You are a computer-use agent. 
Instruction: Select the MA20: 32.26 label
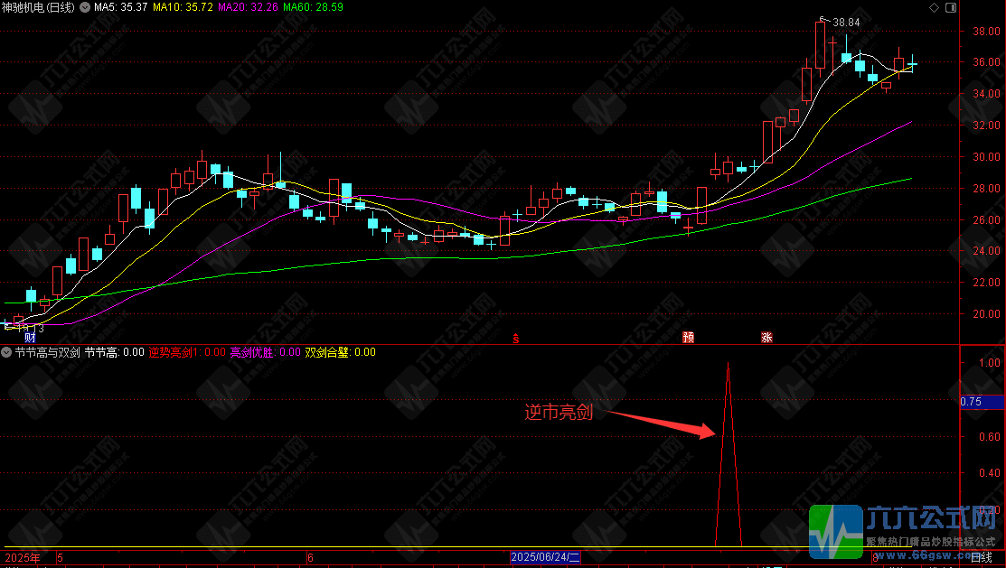249,7
